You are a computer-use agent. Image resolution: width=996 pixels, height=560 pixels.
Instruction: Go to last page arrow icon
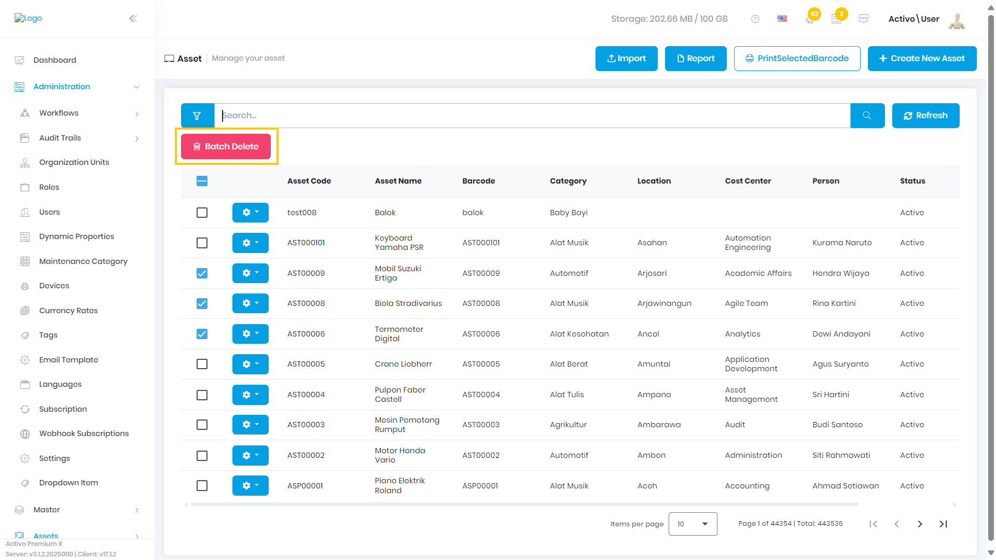point(943,524)
